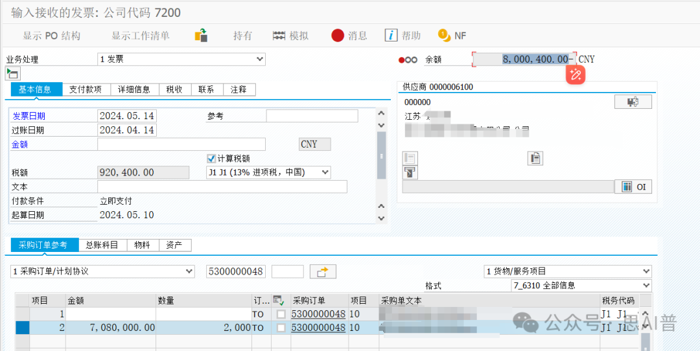Open purchase order 5300000048 link in row 2
700x351 pixels.
tap(318, 328)
